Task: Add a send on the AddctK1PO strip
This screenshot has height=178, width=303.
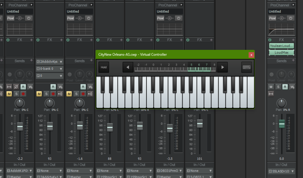Action: click(x=31, y=60)
